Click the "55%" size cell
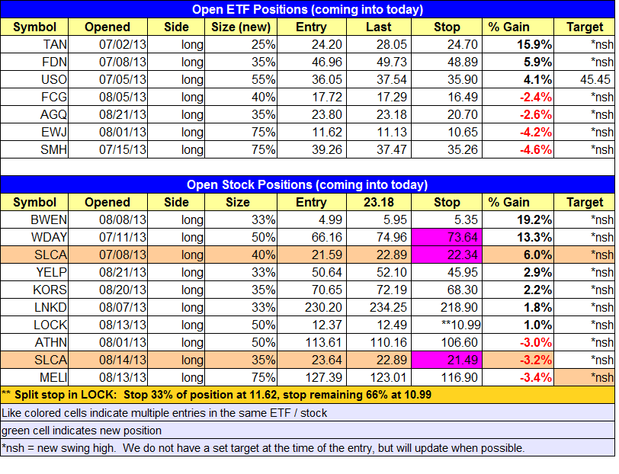This screenshot has width=619, height=474. [x=241, y=79]
